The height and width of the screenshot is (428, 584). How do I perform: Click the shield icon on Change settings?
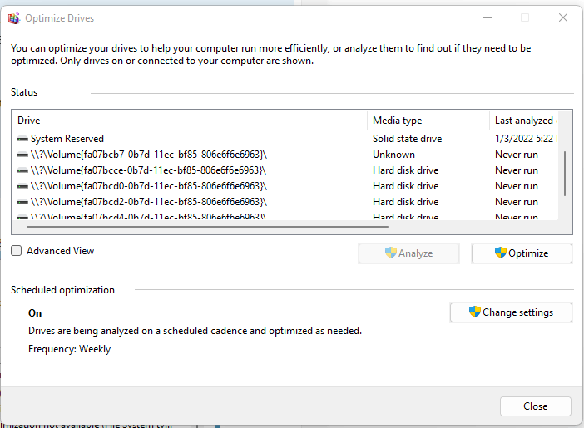474,312
